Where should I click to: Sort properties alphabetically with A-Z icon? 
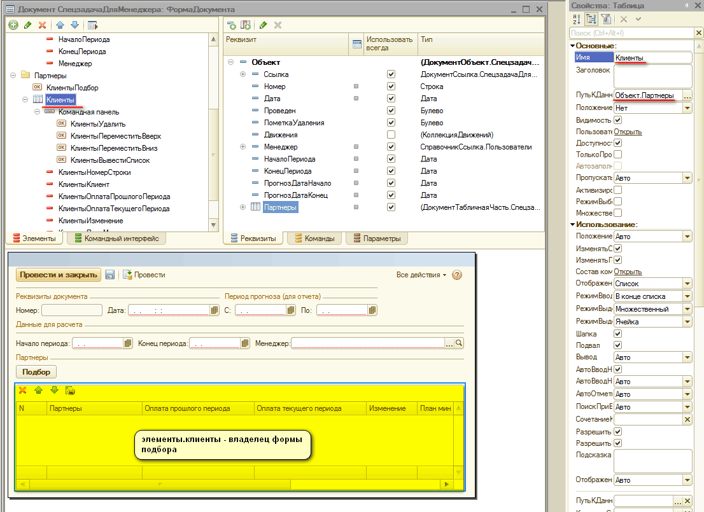575,20
